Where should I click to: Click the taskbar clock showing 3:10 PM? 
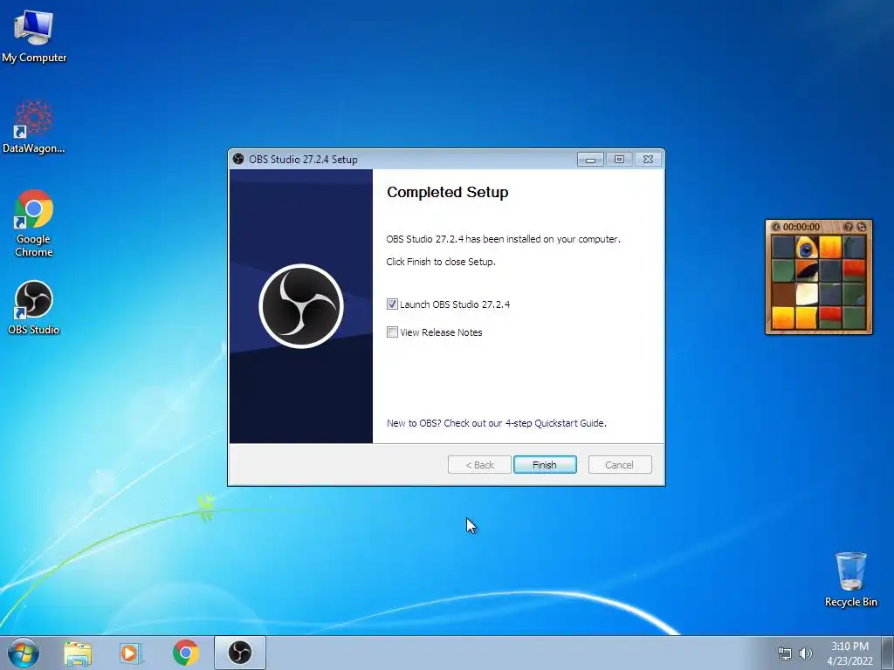point(849,653)
